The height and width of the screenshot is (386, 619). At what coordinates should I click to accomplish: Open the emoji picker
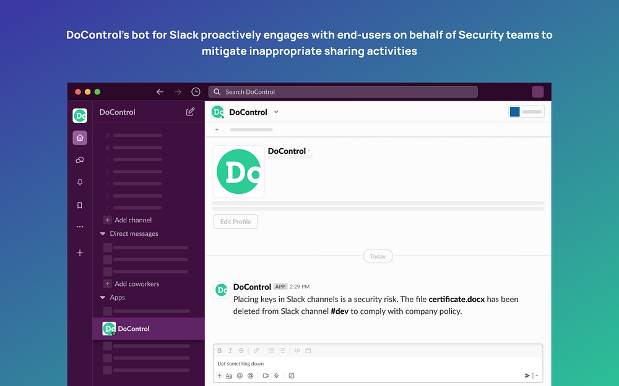240,376
